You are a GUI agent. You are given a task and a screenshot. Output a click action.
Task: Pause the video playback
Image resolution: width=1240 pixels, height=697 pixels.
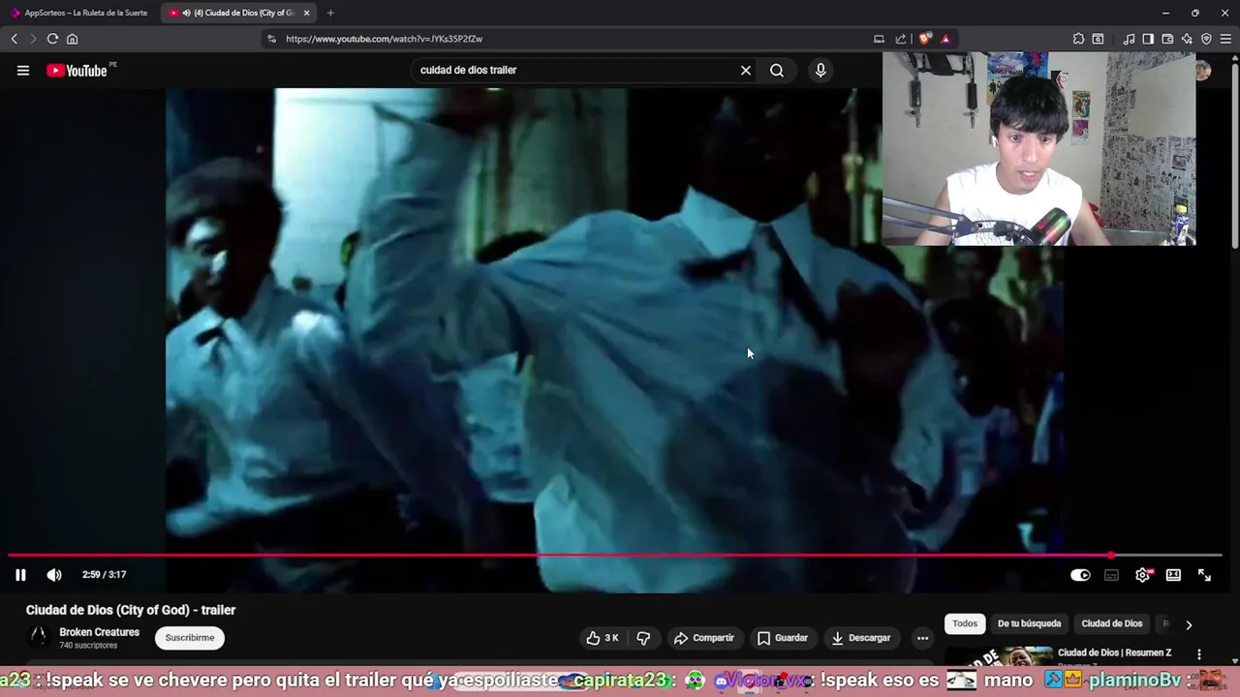click(x=20, y=575)
